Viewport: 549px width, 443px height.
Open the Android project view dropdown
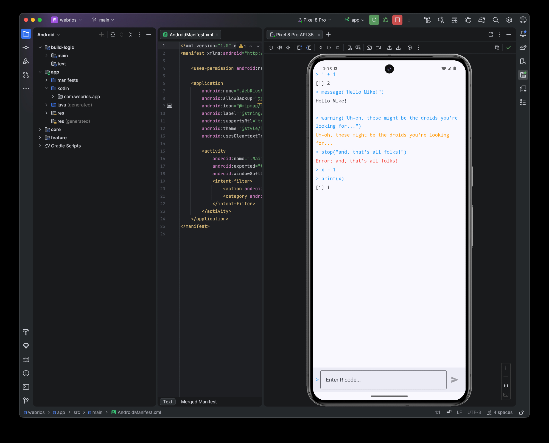point(48,35)
